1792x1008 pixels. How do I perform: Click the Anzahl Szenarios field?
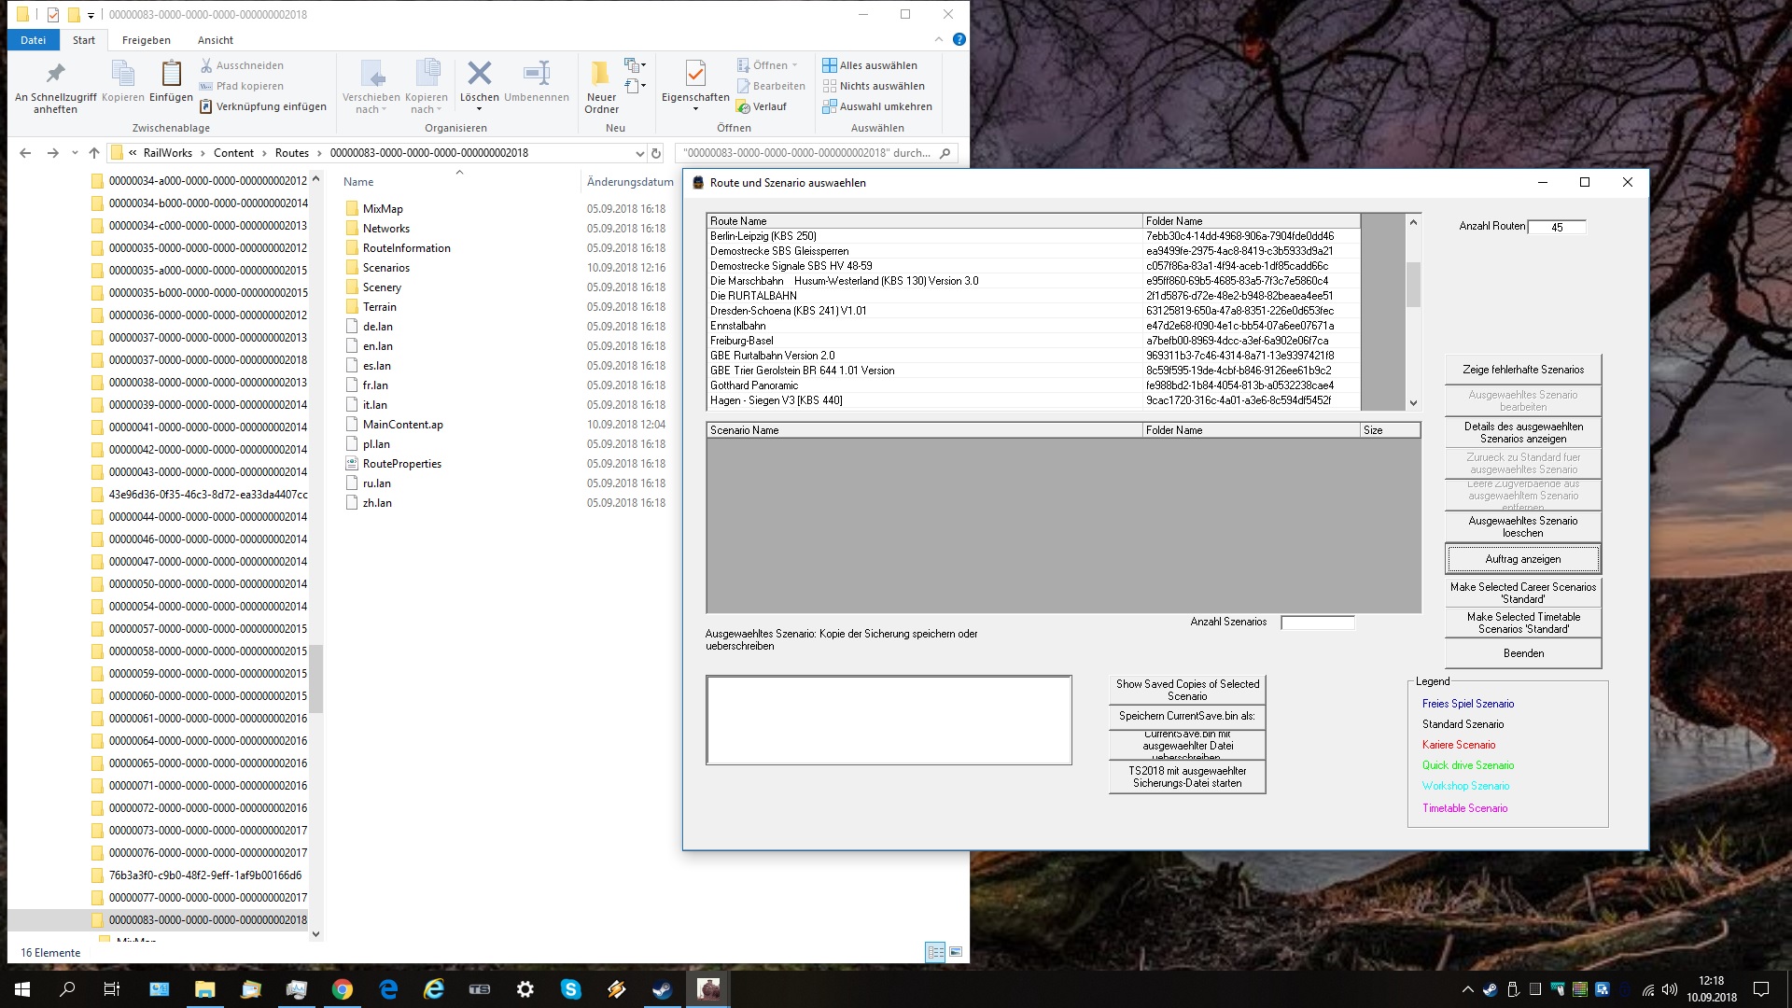coord(1317,623)
